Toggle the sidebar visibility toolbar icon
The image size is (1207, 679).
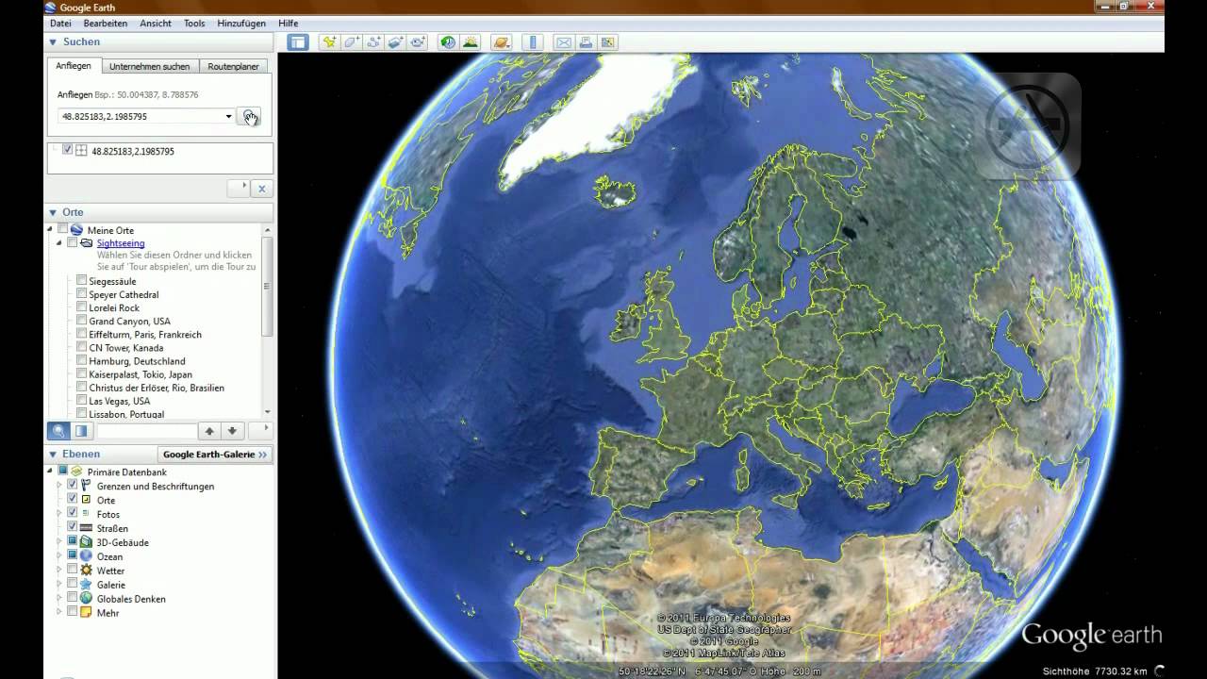pos(298,42)
